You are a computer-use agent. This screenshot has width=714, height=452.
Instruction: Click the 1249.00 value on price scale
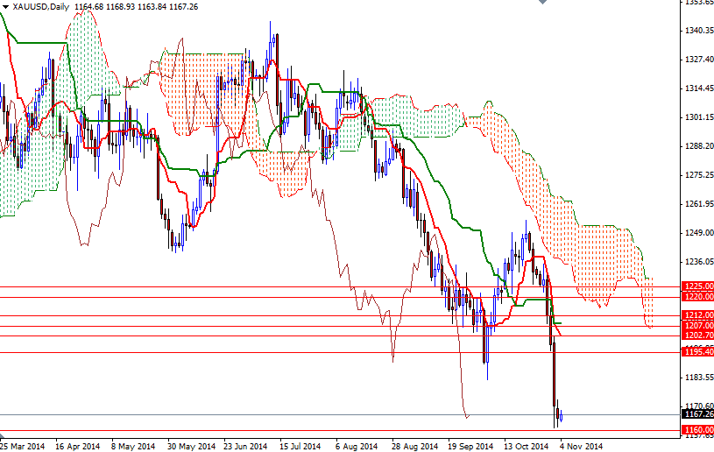click(698, 233)
